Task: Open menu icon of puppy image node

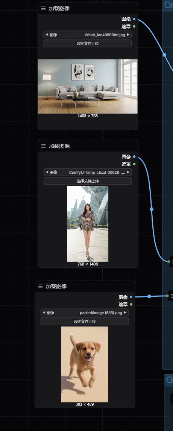Action: (41, 287)
